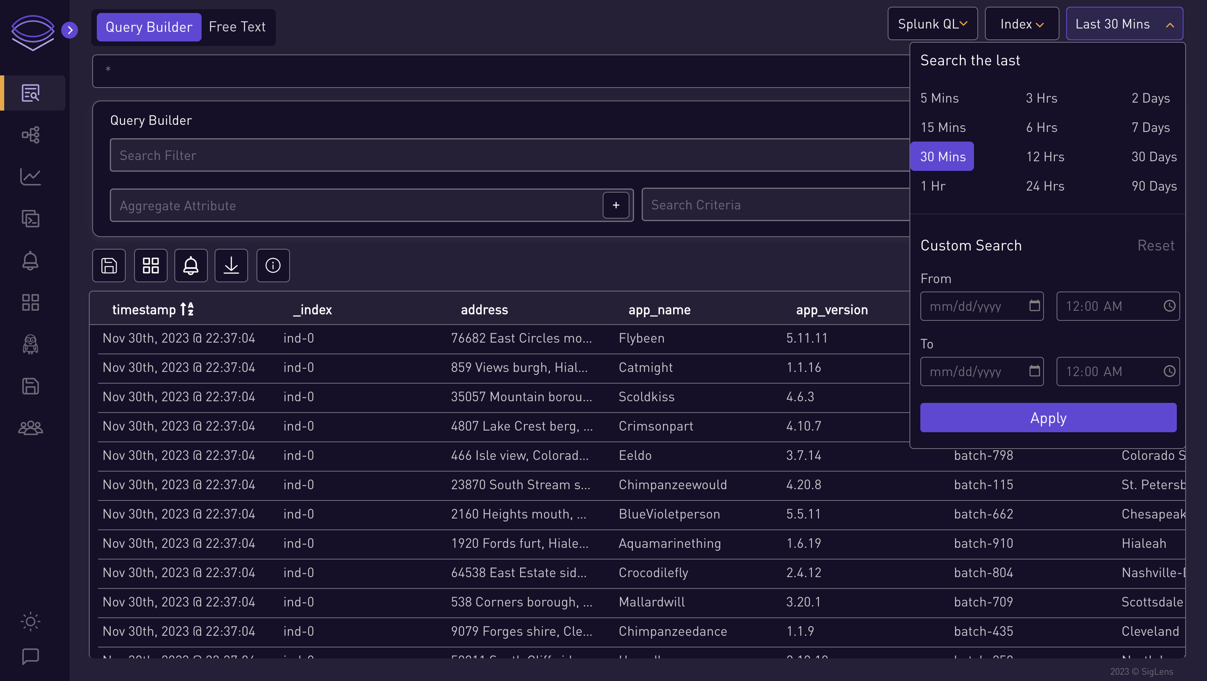This screenshot has width=1207, height=681.
Task: Select 2 Days time range
Action: click(1151, 98)
